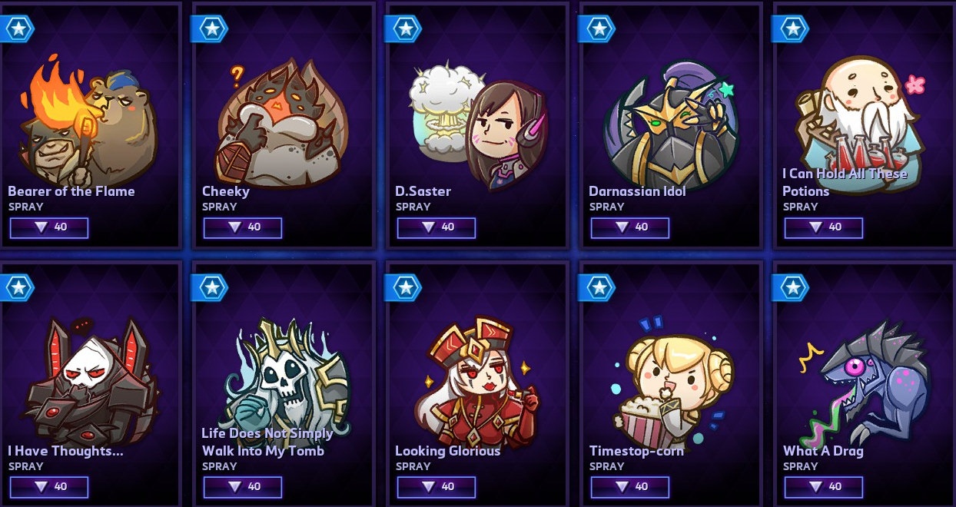Screen dimensions: 956x507
Task: Click the blue star badge on Bearer of the Flame
Action: pyautogui.click(x=17, y=29)
